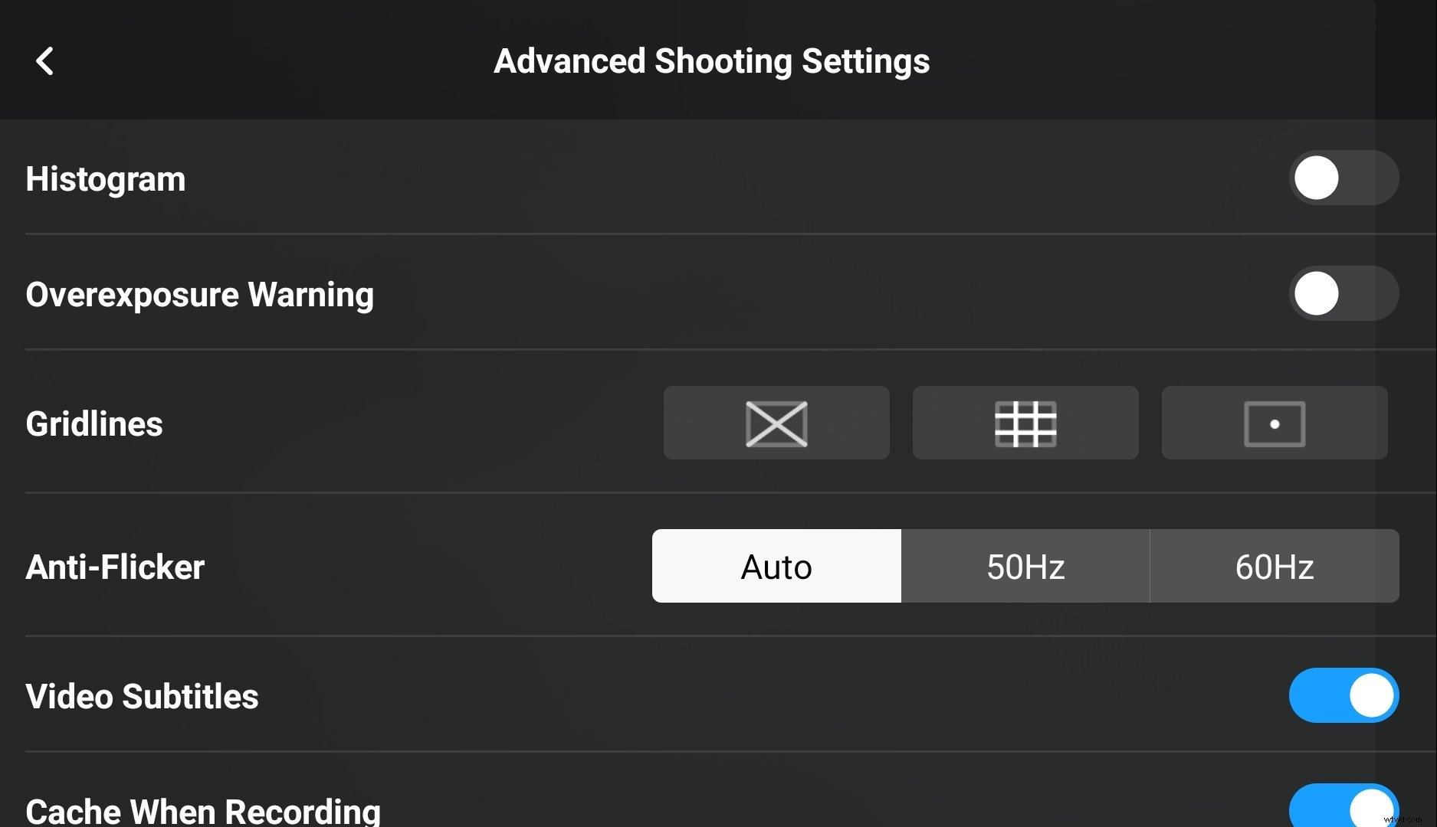Set Anti-Flicker to 60Hz
Viewport: 1437px width, 827px height.
point(1274,566)
